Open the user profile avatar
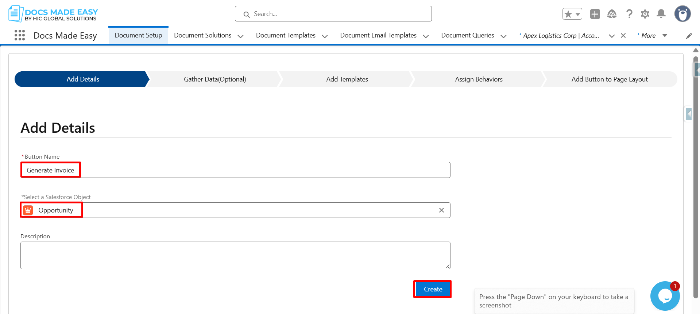This screenshot has height=314, width=700. click(682, 14)
